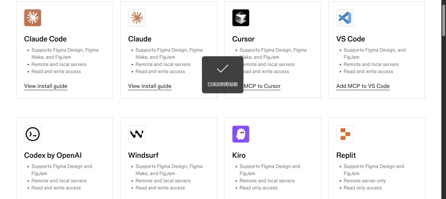446x199 pixels.
Task: Click 'Remote and local servers' in VS Code card
Action: click(371, 64)
